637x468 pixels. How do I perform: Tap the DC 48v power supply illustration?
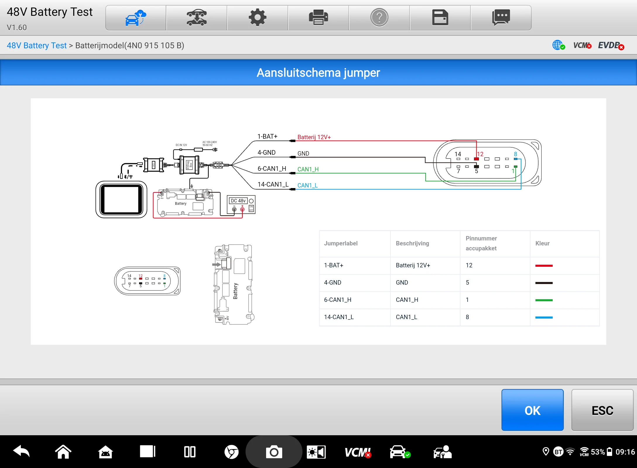pyautogui.click(x=241, y=204)
